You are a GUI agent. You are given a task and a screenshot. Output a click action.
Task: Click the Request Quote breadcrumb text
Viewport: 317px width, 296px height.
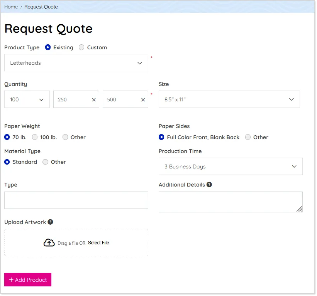pos(41,7)
